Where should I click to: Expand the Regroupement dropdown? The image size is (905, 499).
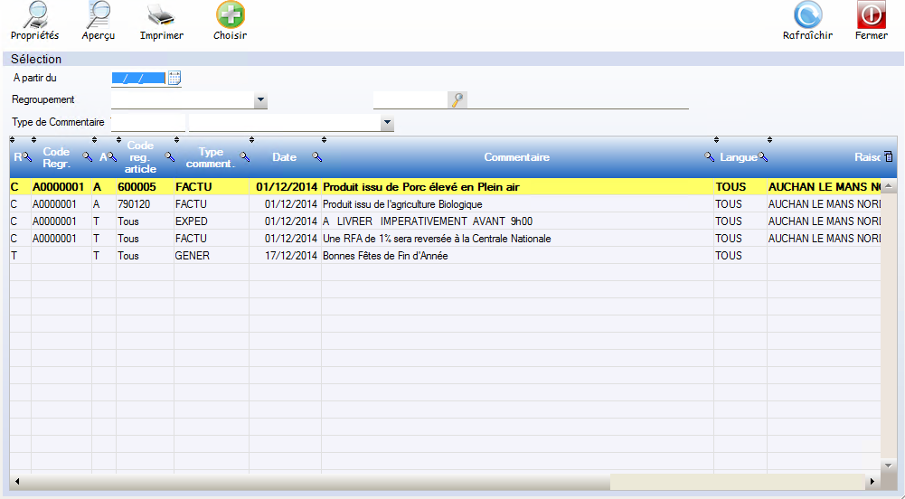tap(260, 100)
